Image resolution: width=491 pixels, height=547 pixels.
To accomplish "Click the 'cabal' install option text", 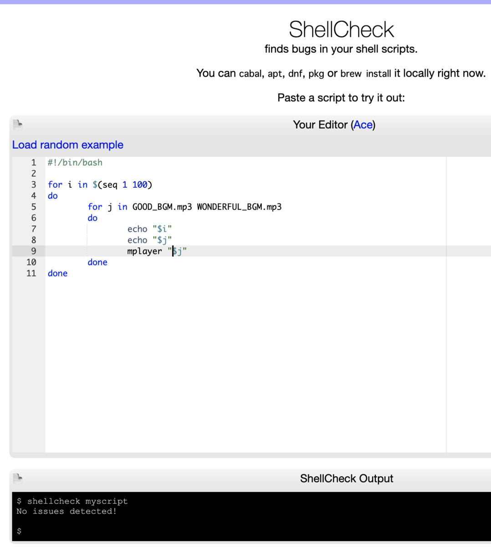I will click(x=251, y=74).
